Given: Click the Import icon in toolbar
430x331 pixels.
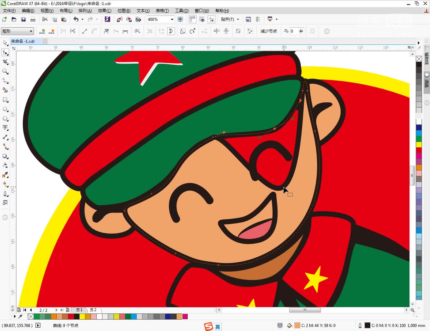Looking at the screenshot, I should click(119, 19).
